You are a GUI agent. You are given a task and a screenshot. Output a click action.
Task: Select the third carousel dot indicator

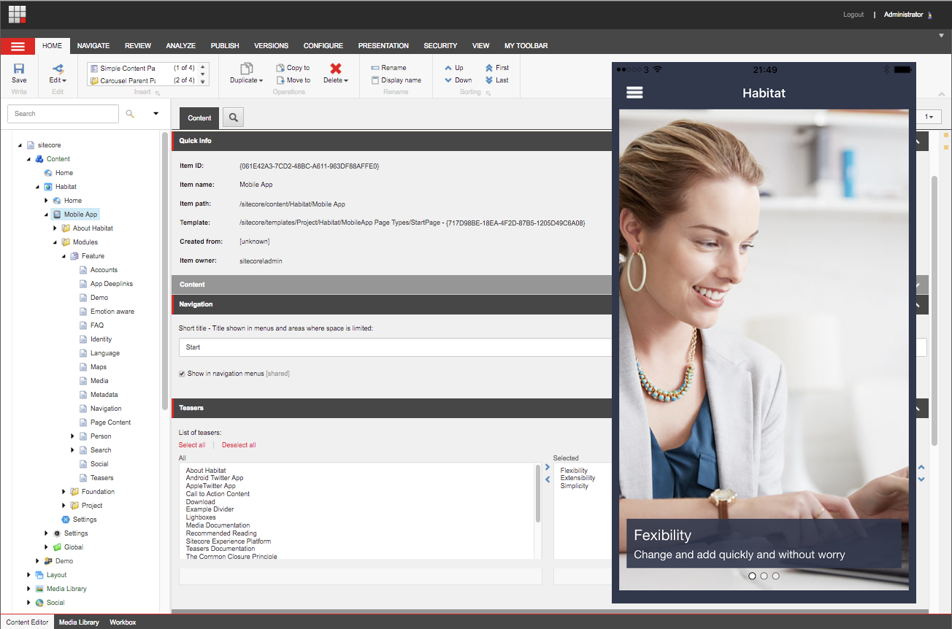pyautogui.click(x=775, y=576)
